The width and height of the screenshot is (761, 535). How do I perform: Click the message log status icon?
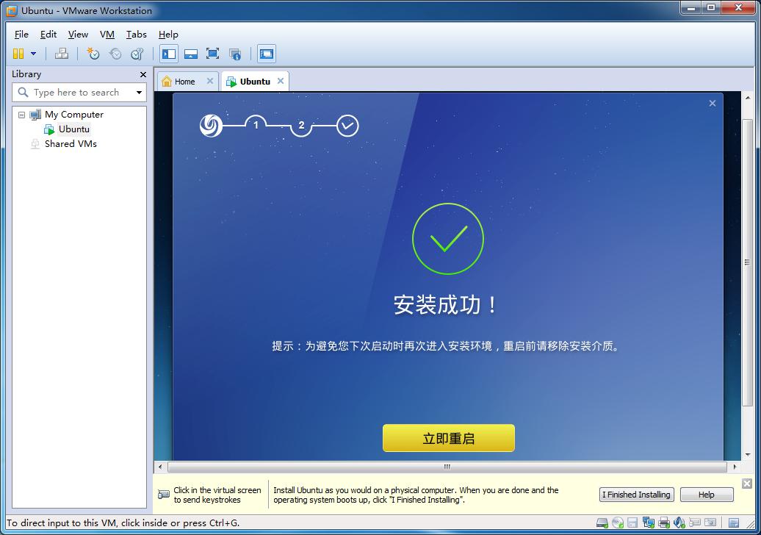click(x=733, y=523)
